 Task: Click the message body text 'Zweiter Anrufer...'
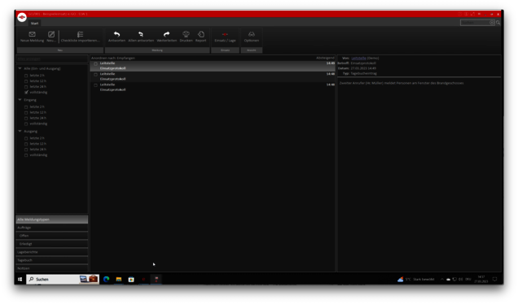[x=402, y=83]
